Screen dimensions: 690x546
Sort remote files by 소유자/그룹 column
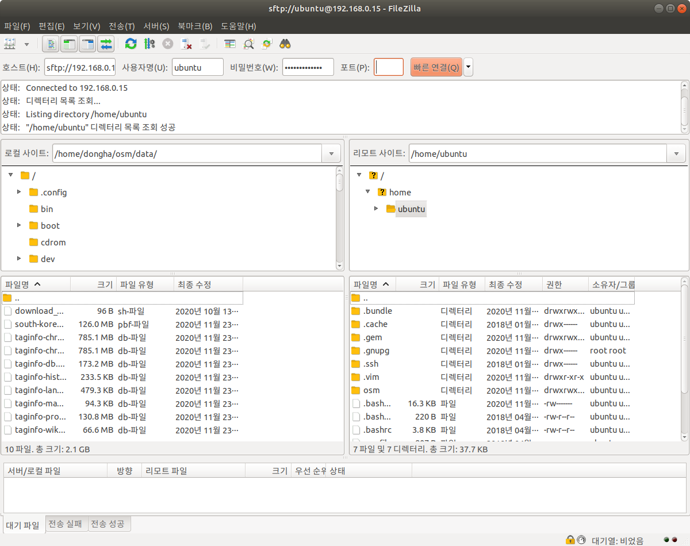(612, 284)
